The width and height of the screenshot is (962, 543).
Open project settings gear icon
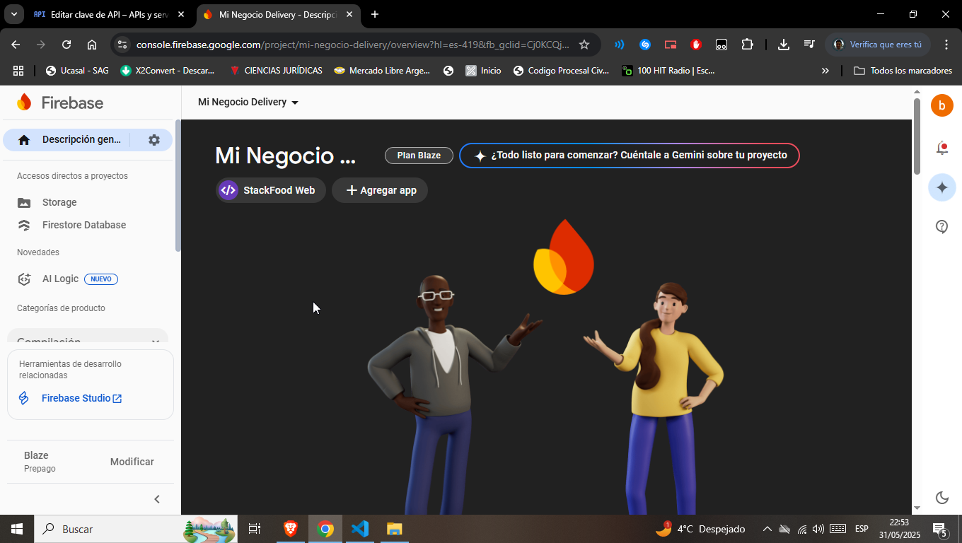point(154,140)
